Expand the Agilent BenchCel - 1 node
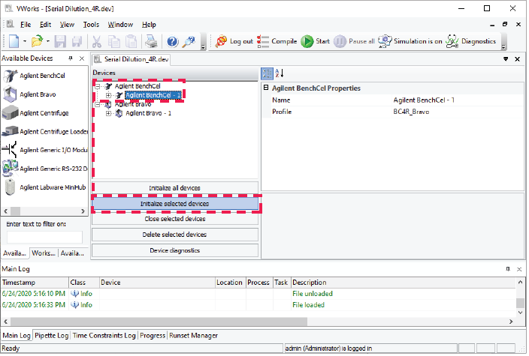Image resolution: width=529 pixels, height=356 pixels. tap(108, 96)
